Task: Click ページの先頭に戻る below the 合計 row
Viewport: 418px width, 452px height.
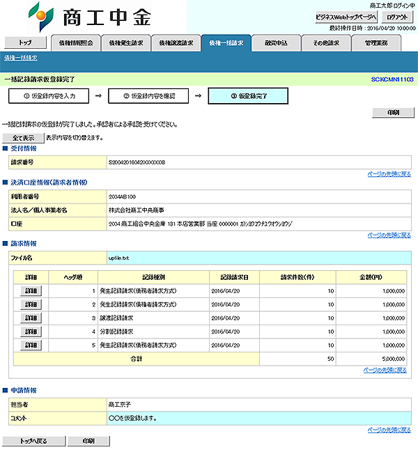Action: 385,370
